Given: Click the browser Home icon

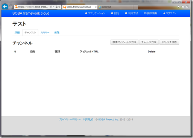Looking at the screenshot, I should (179, 7).
